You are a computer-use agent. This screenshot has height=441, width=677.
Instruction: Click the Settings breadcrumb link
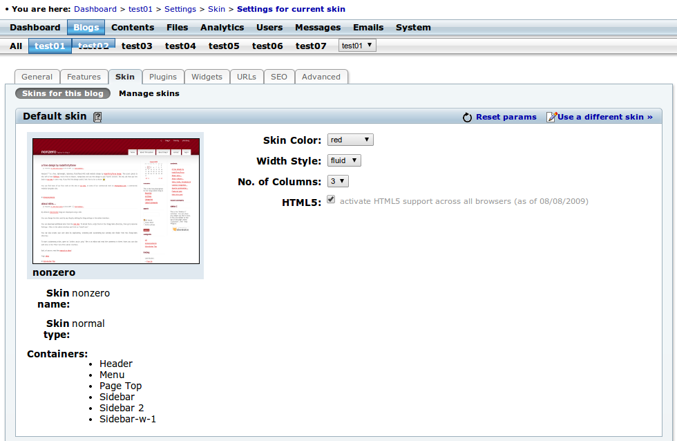pos(180,9)
